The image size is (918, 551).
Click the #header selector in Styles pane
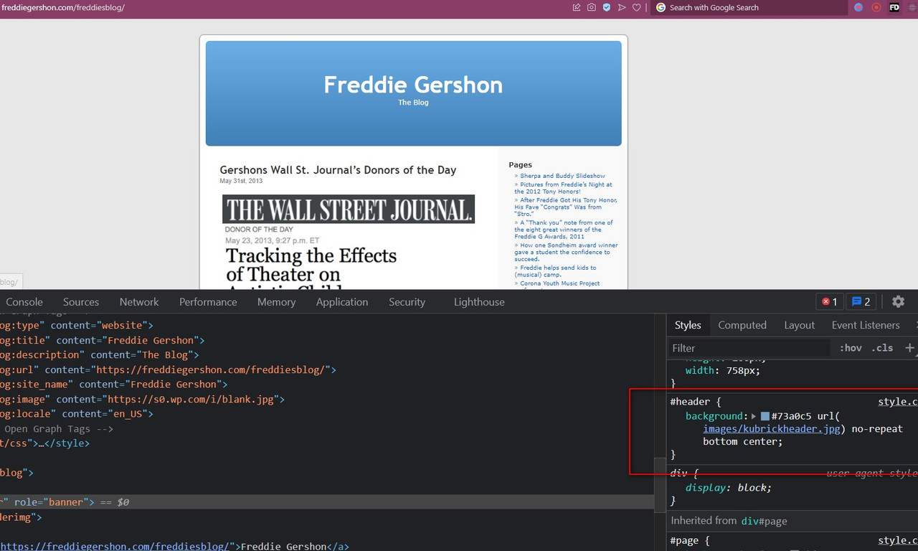(689, 402)
